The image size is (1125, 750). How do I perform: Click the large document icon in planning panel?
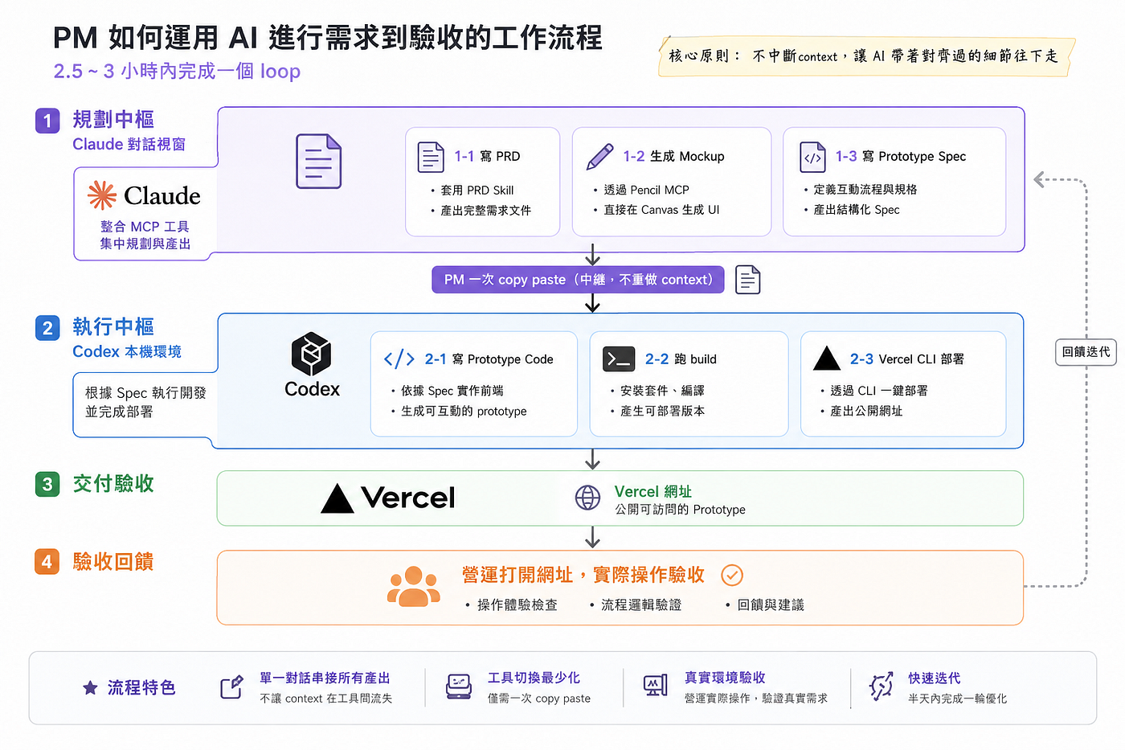click(318, 162)
